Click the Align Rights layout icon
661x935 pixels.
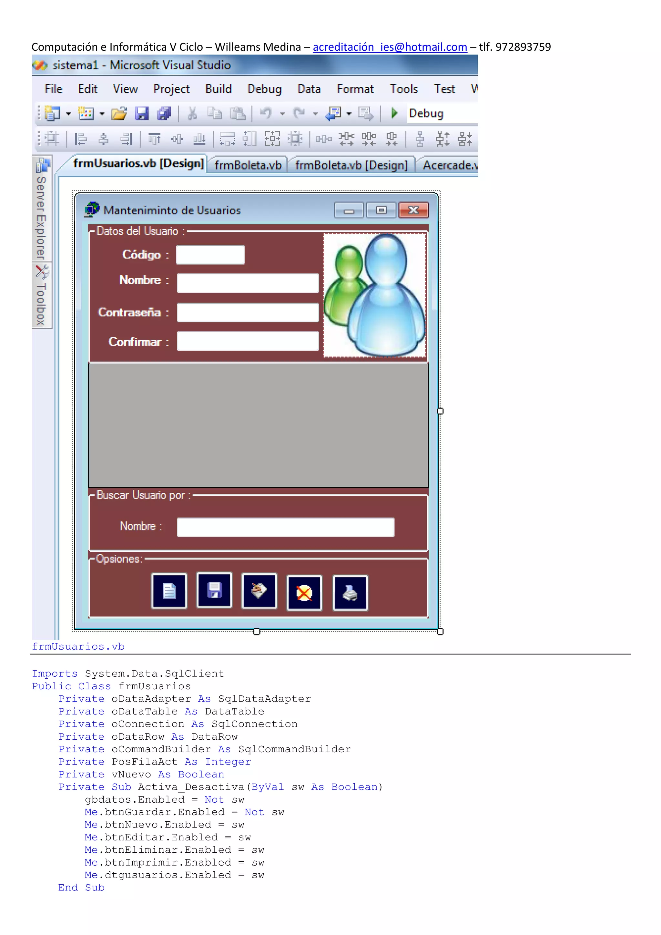coord(127,139)
